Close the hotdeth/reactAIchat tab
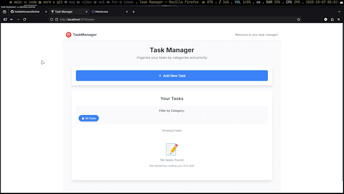Viewport: 344px width, 194px height. pos(46,12)
